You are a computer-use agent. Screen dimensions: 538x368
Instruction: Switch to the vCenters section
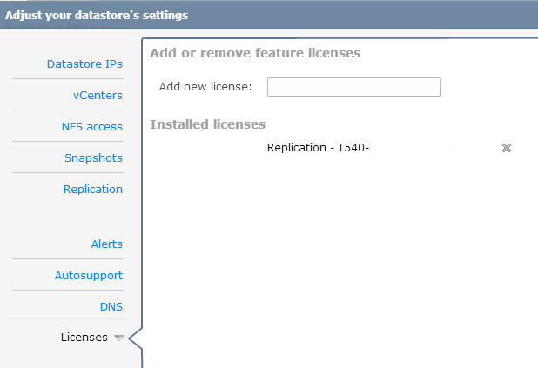coord(98,96)
